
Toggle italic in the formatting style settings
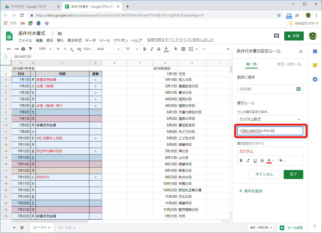pyautogui.click(x=248, y=160)
